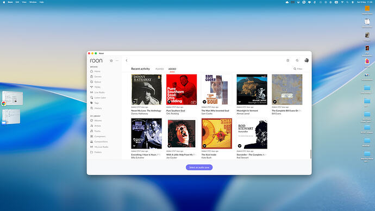Image resolution: width=375 pixels, height=211 pixels.
Task: Open Compositions in My Library
Action: (x=99, y=141)
